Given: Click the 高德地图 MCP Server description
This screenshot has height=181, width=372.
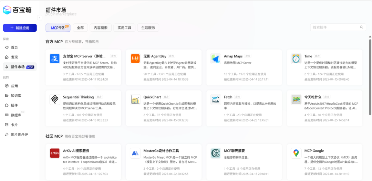Looking at the screenshot, I should click(237, 63).
